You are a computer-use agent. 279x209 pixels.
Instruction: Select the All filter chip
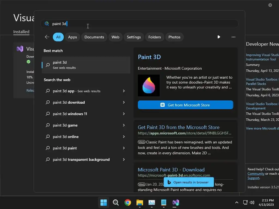58,37
